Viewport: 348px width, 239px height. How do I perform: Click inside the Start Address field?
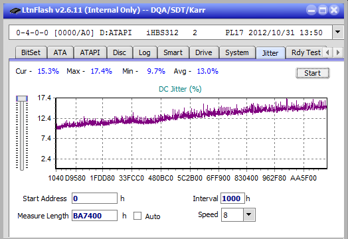click(x=94, y=198)
